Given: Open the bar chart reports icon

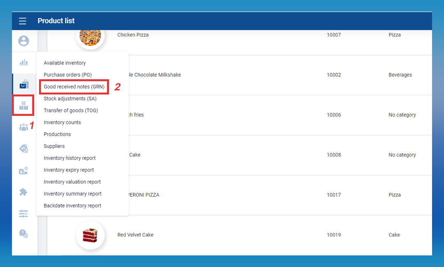Looking at the screenshot, I should point(24,62).
